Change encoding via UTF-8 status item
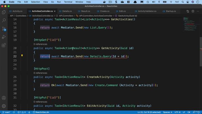The image size is (202, 114). pos(177,112)
